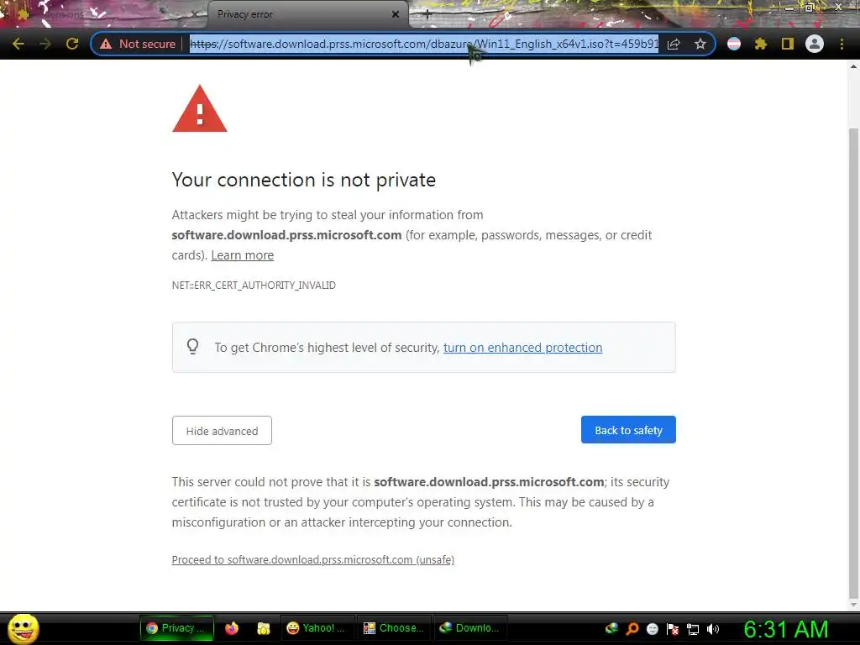Switch to Downlo... taskbar window
The width and height of the screenshot is (860, 645).
coord(470,628)
